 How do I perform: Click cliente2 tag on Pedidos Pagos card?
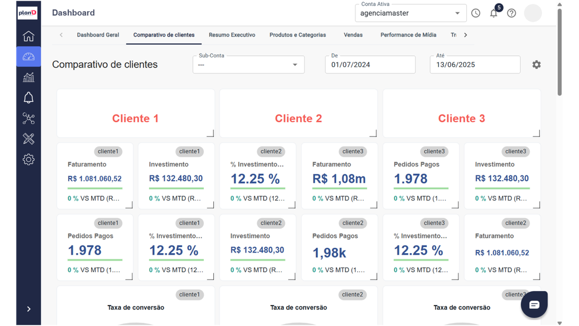point(353,223)
